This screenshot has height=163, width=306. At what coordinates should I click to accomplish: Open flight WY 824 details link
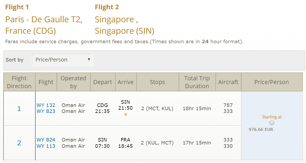(x=46, y=140)
